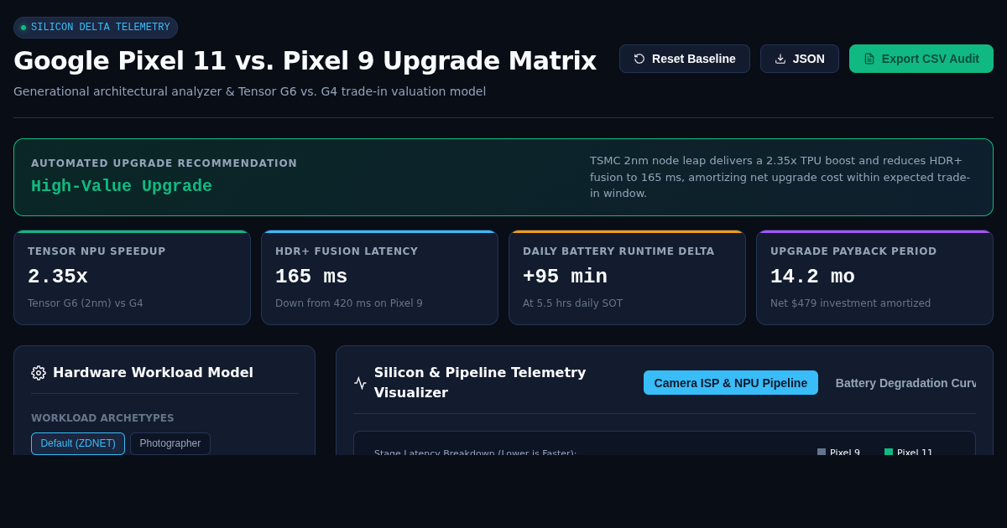Click the green dot in Silicon Delta Telemetry badge
The height and width of the screenshot is (528, 1007).
pos(23,28)
